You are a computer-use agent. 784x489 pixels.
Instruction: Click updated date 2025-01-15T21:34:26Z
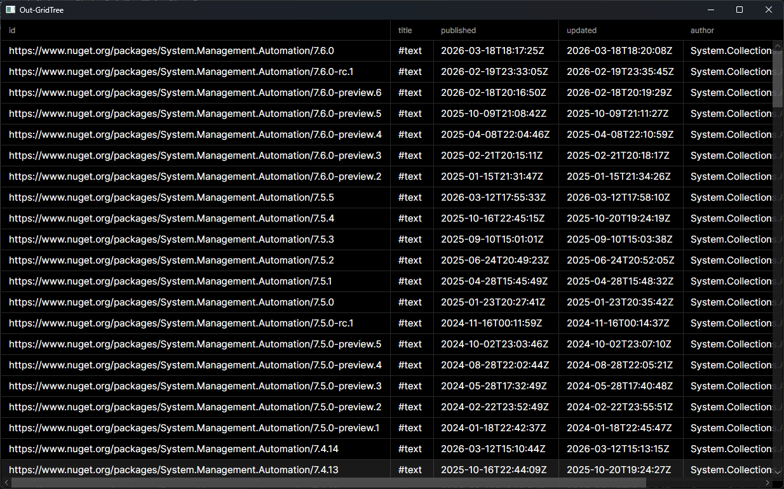click(619, 177)
